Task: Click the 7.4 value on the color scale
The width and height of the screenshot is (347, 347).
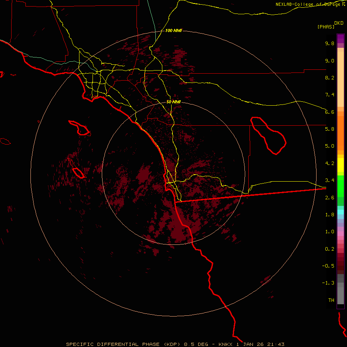Action: coord(330,95)
